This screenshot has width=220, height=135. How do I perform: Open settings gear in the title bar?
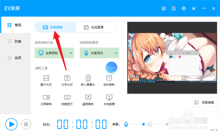click(183, 8)
